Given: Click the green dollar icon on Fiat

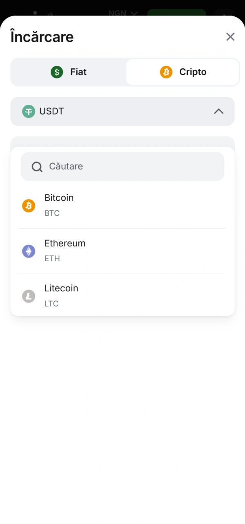Looking at the screenshot, I should pos(57,72).
